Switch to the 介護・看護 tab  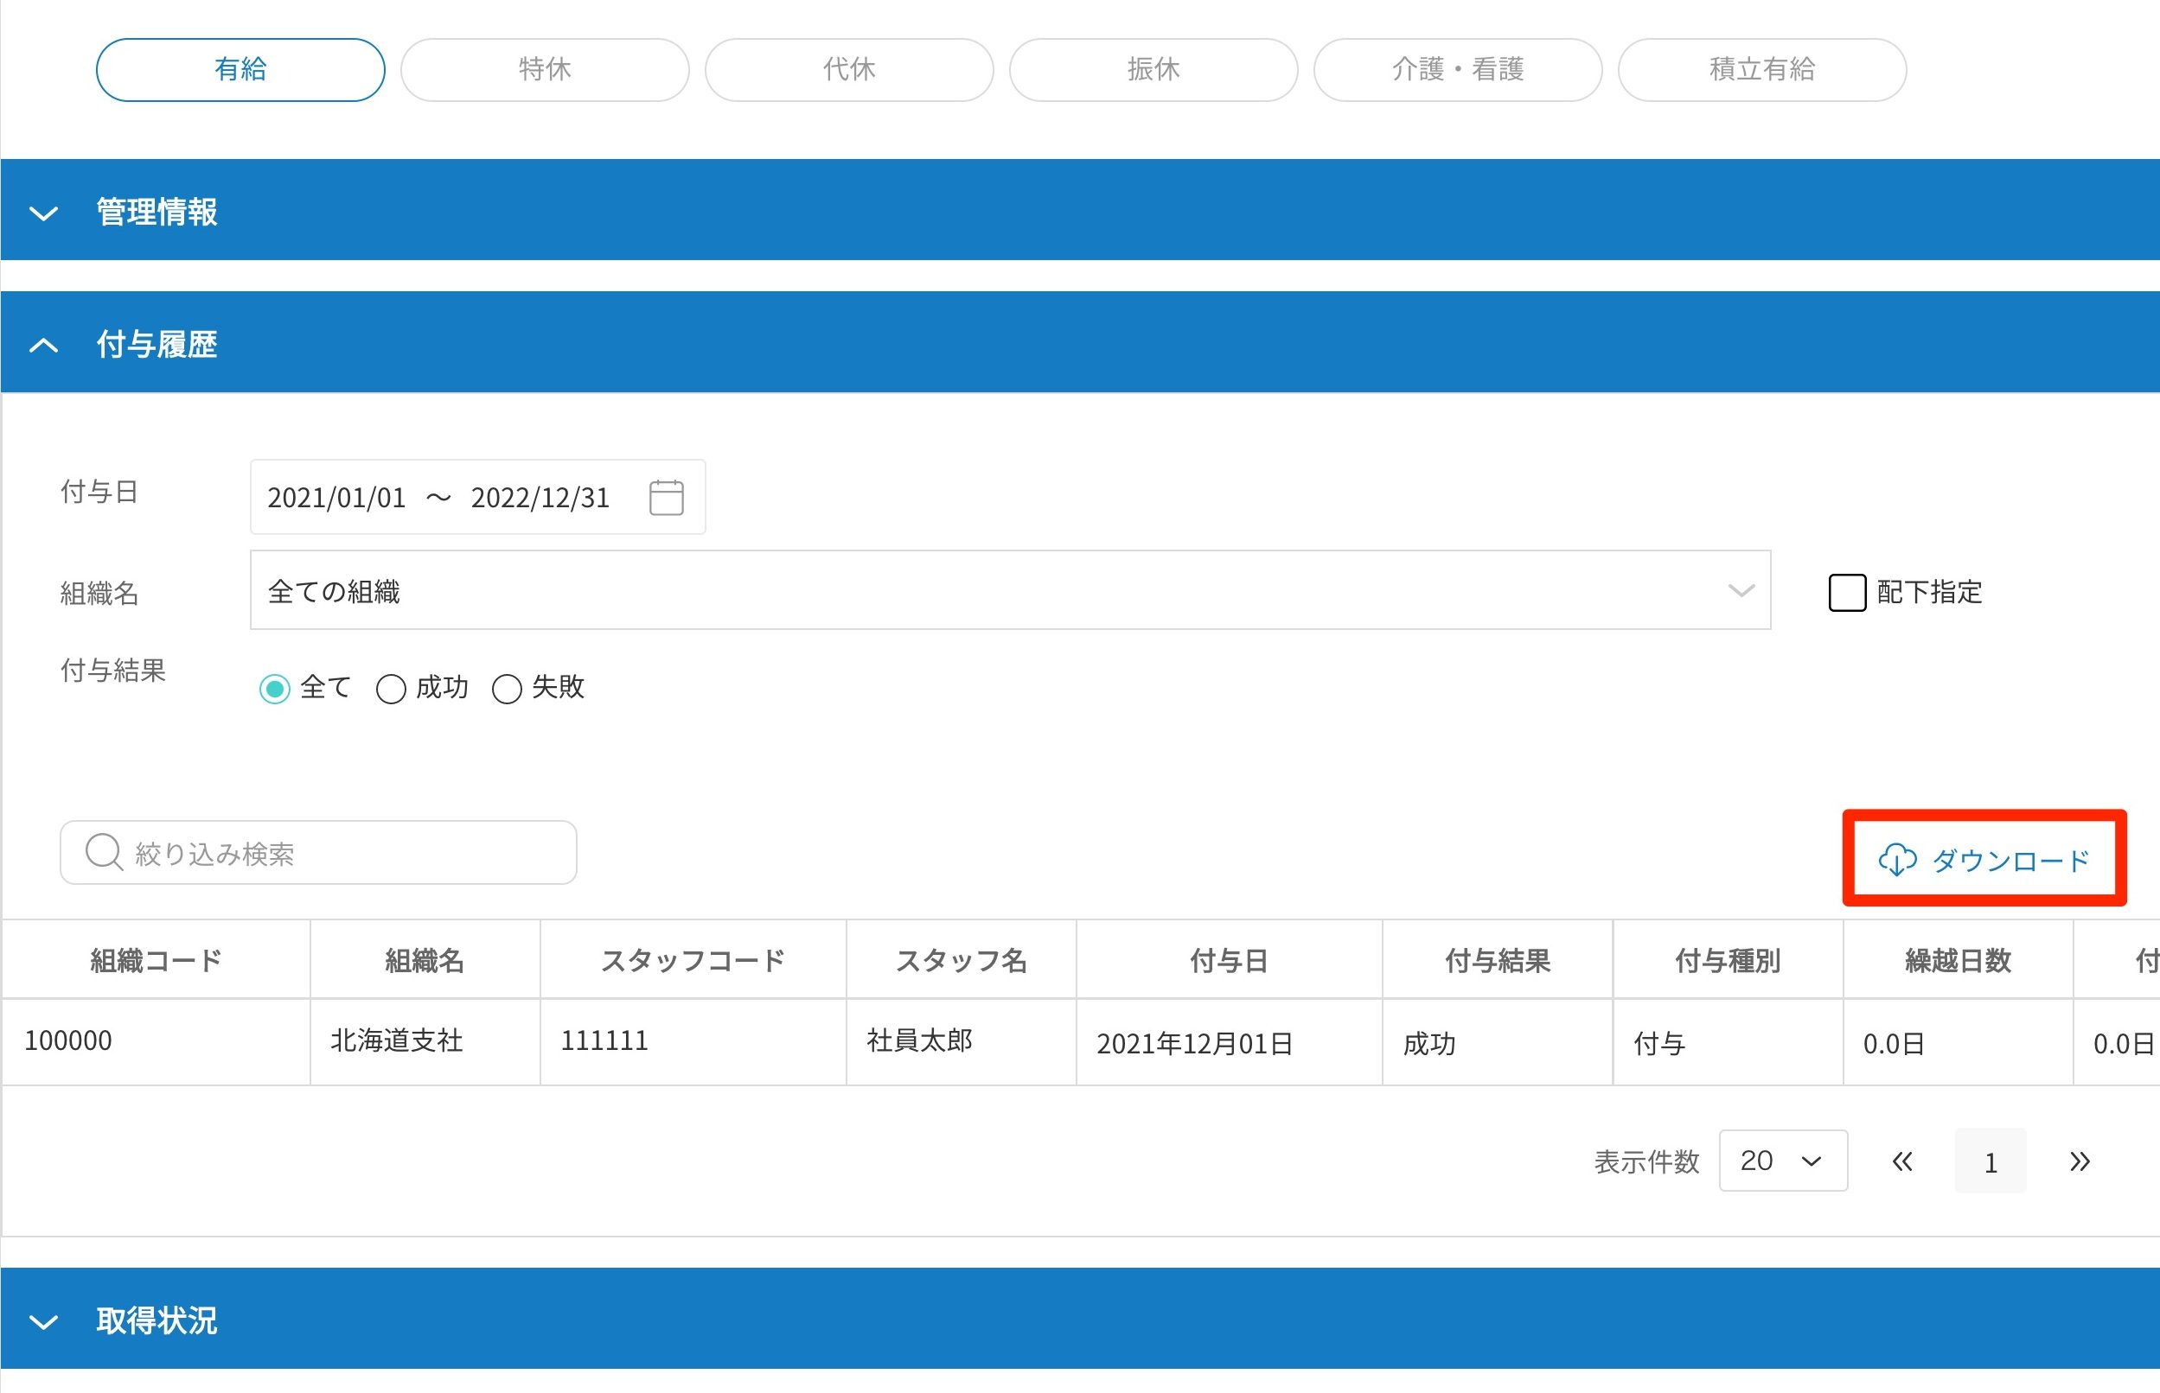[x=1457, y=70]
